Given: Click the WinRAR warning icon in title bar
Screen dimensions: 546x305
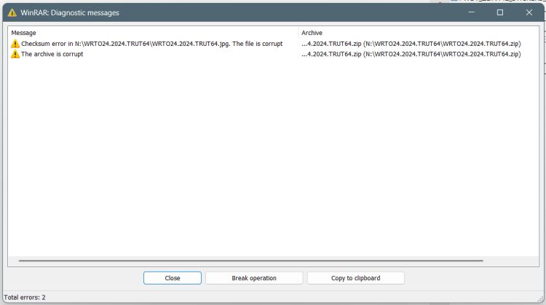Looking at the screenshot, I should pyautogui.click(x=12, y=12).
